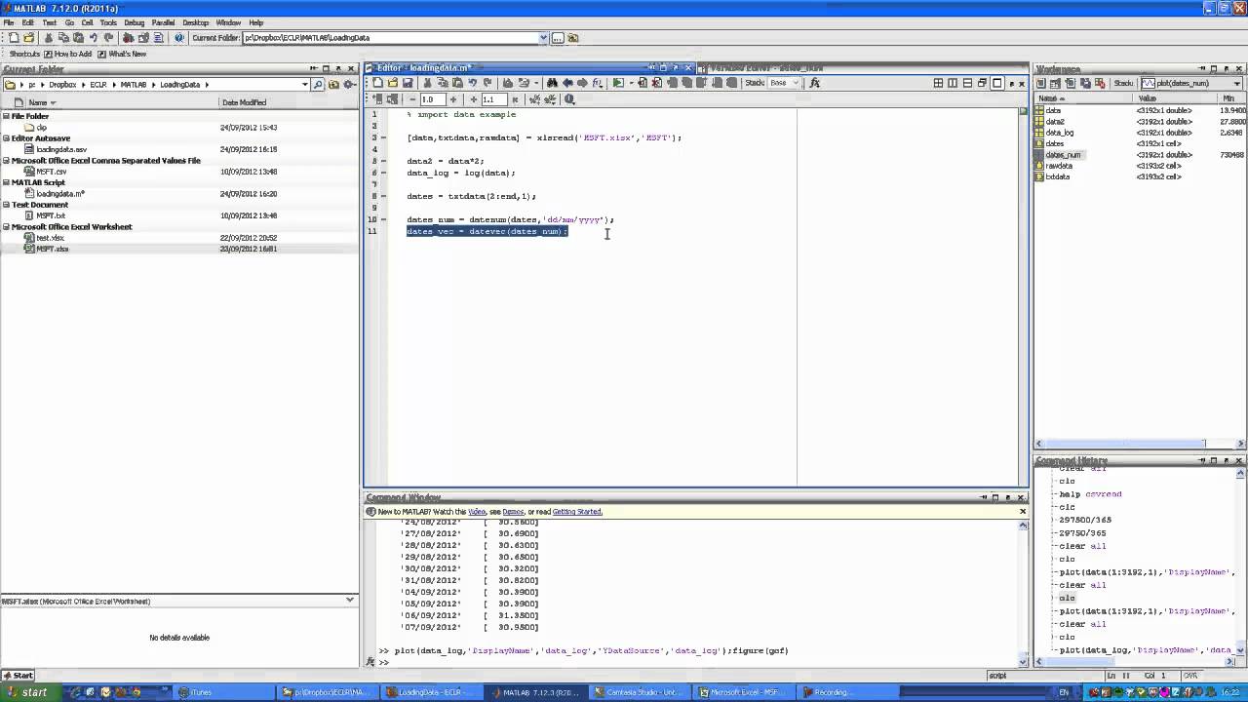Image resolution: width=1248 pixels, height=702 pixels.
Task: Click Editor toolbar Cut scissors icon
Action: pos(426,83)
